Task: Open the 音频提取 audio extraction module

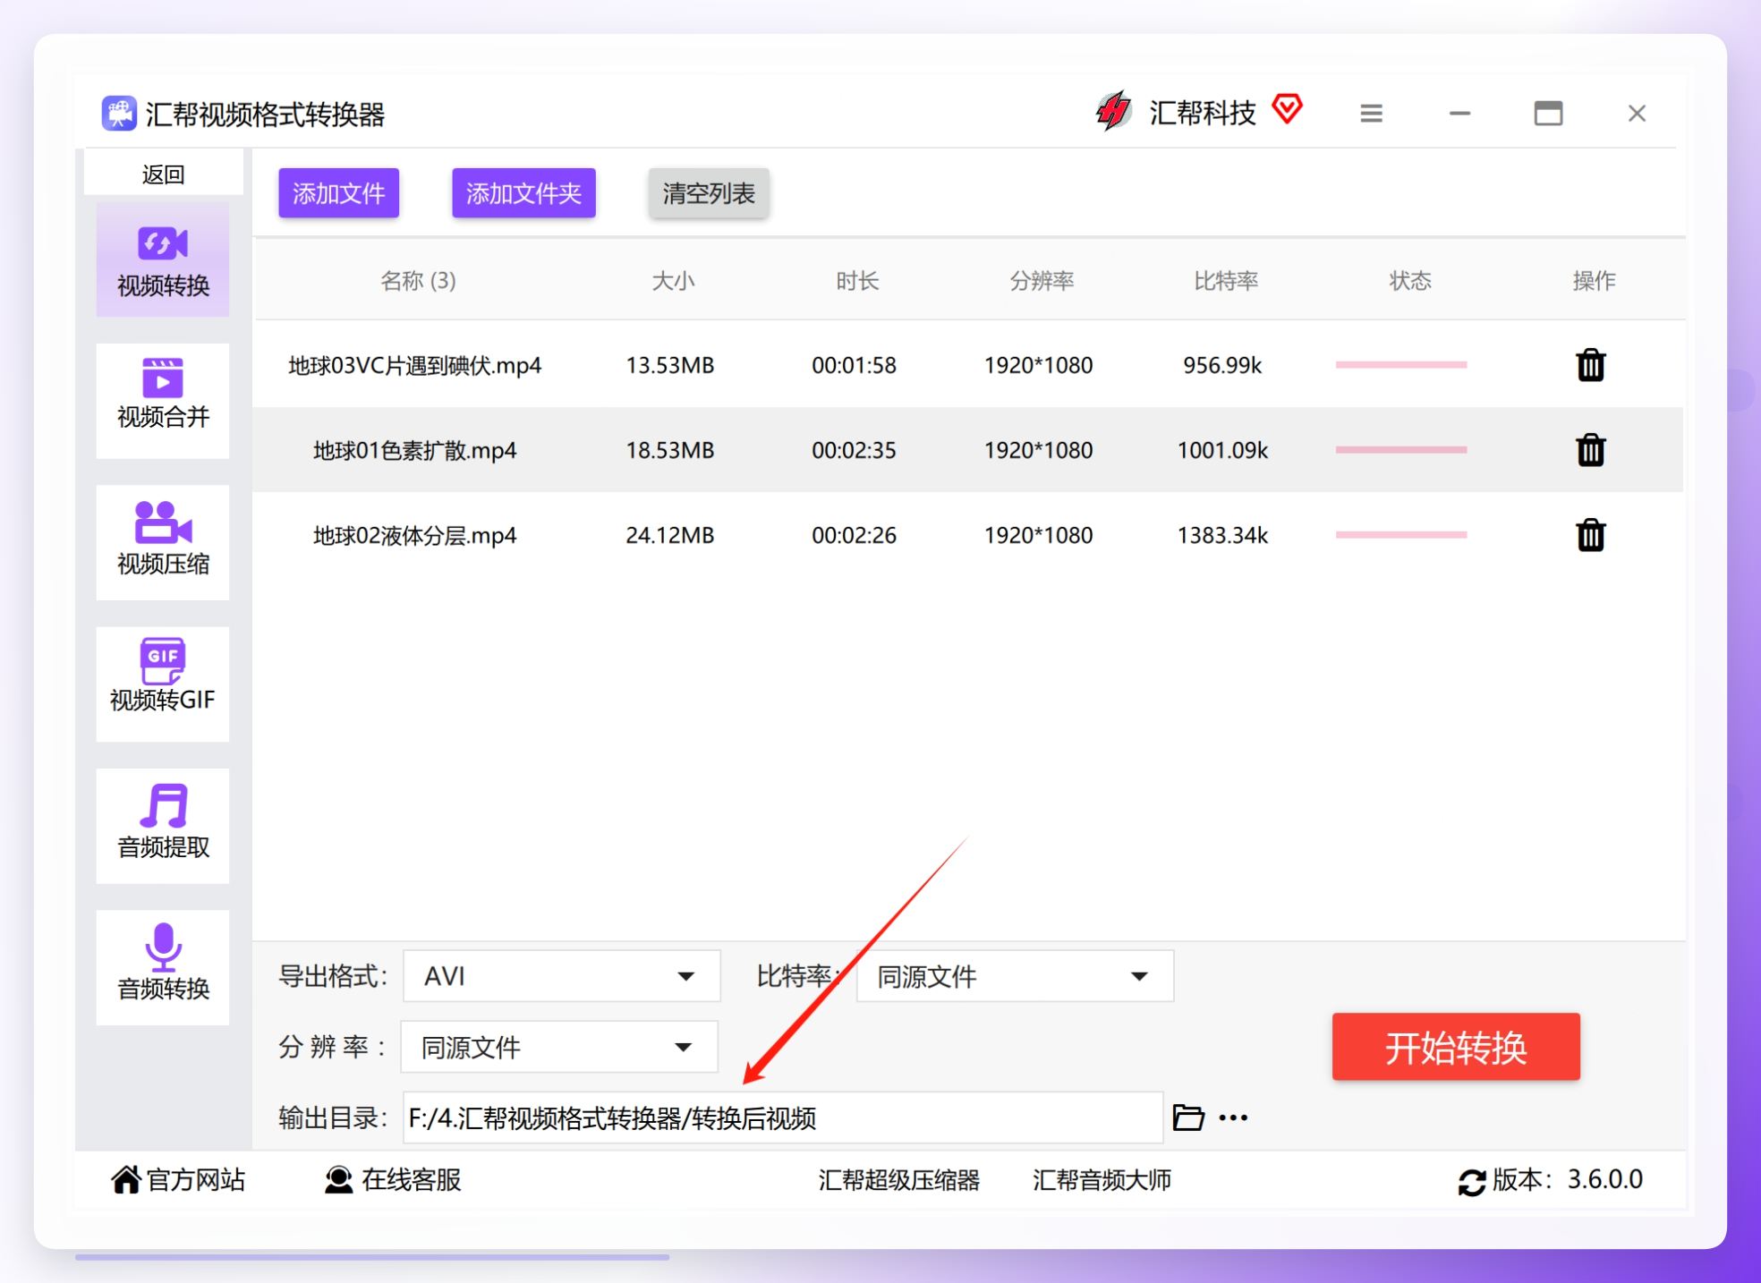Action: coord(163,825)
